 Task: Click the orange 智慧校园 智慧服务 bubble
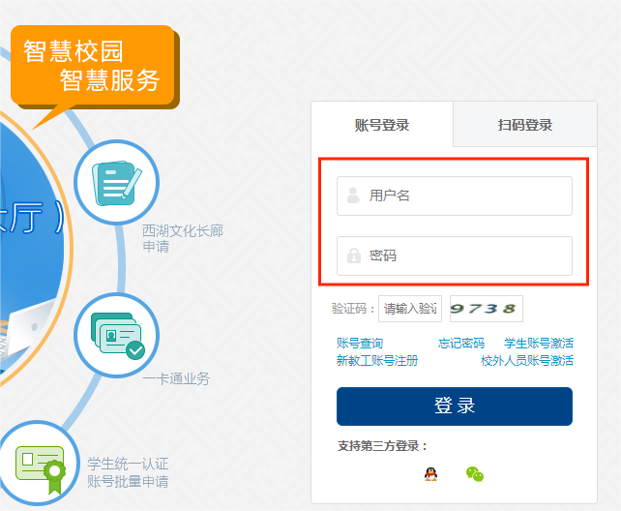(95, 68)
